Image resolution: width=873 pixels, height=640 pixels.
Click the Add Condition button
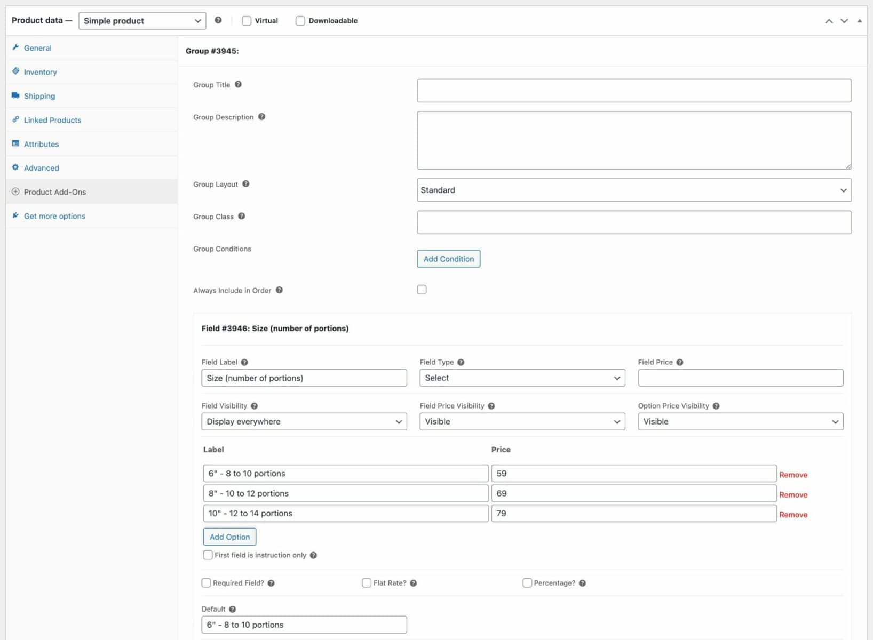[449, 259]
